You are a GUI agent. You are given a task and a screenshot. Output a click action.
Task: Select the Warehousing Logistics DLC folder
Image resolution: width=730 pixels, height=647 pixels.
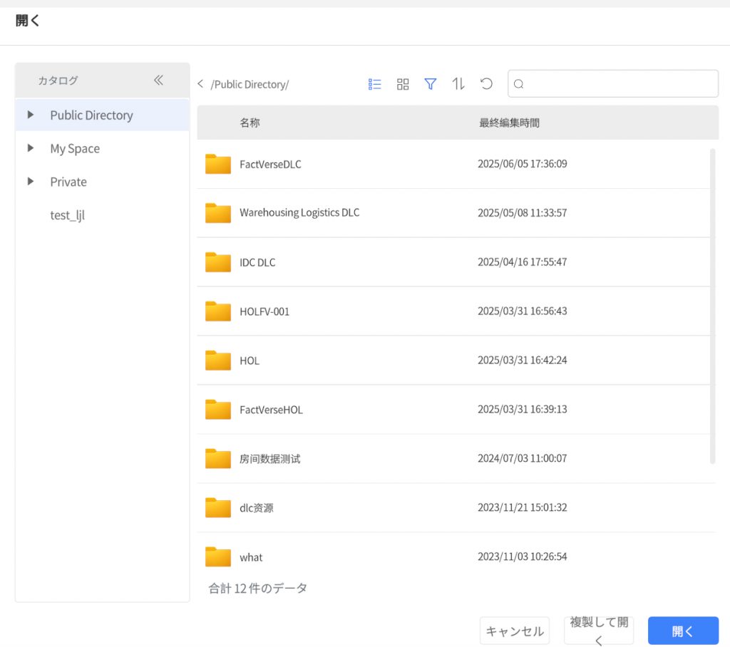299,213
